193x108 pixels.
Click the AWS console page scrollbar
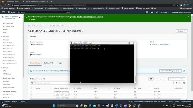(x=192, y=54)
